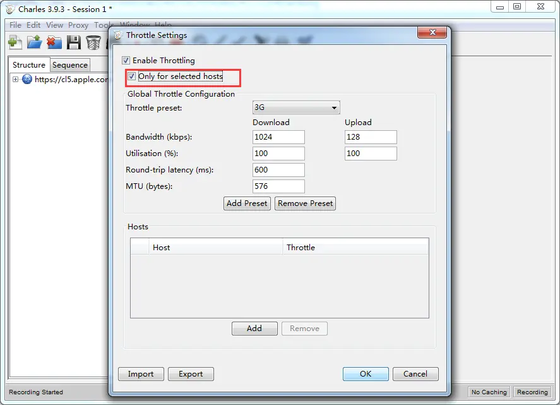Uncheck Only for selected hosts
The width and height of the screenshot is (560, 405).
point(132,76)
